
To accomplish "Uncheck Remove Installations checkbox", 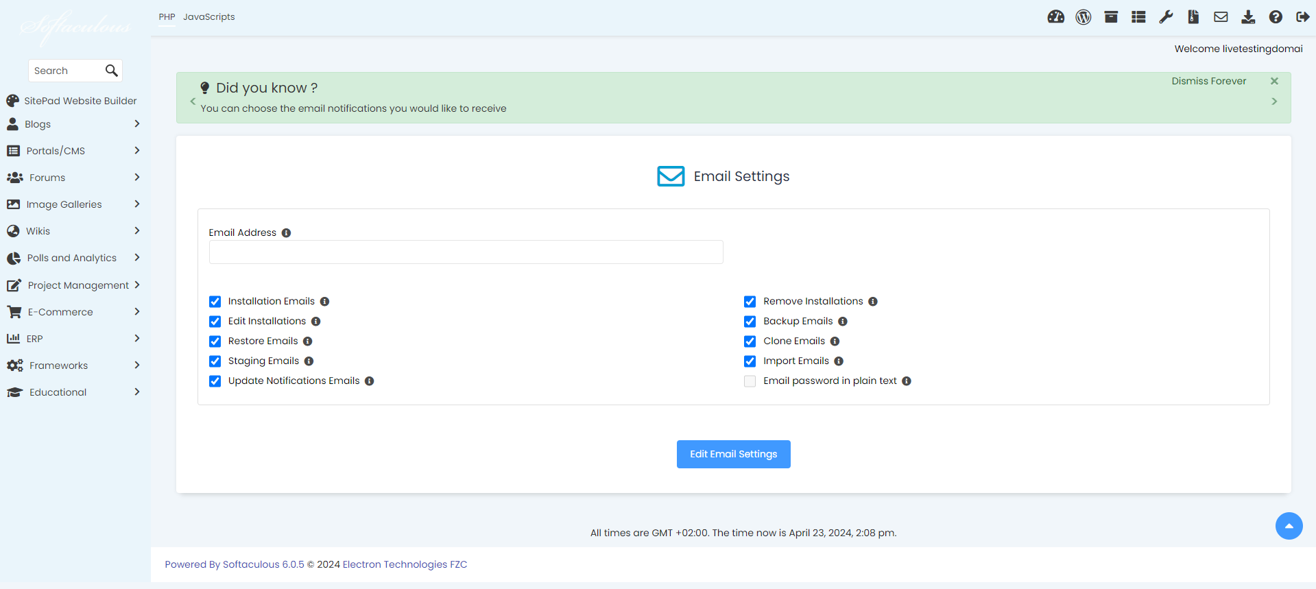I will 750,302.
